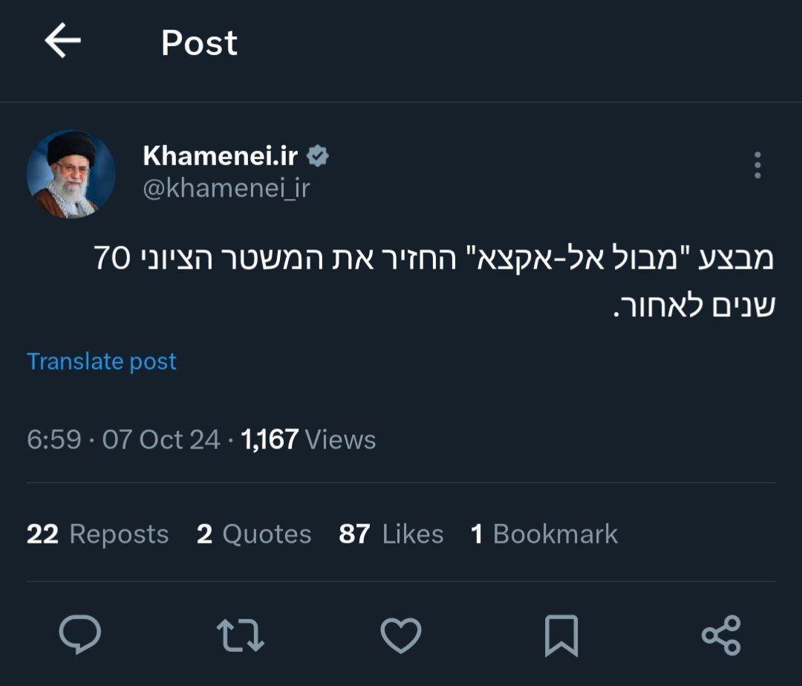Viewport: 802px width, 686px height.
Task: Click the 1 Bookmark count
Action: pos(543,534)
